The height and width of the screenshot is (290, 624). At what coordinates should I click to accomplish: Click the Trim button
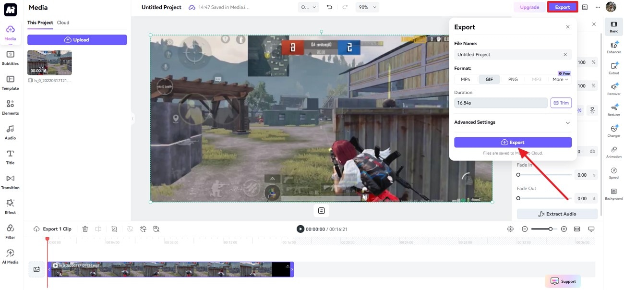(561, 103)
